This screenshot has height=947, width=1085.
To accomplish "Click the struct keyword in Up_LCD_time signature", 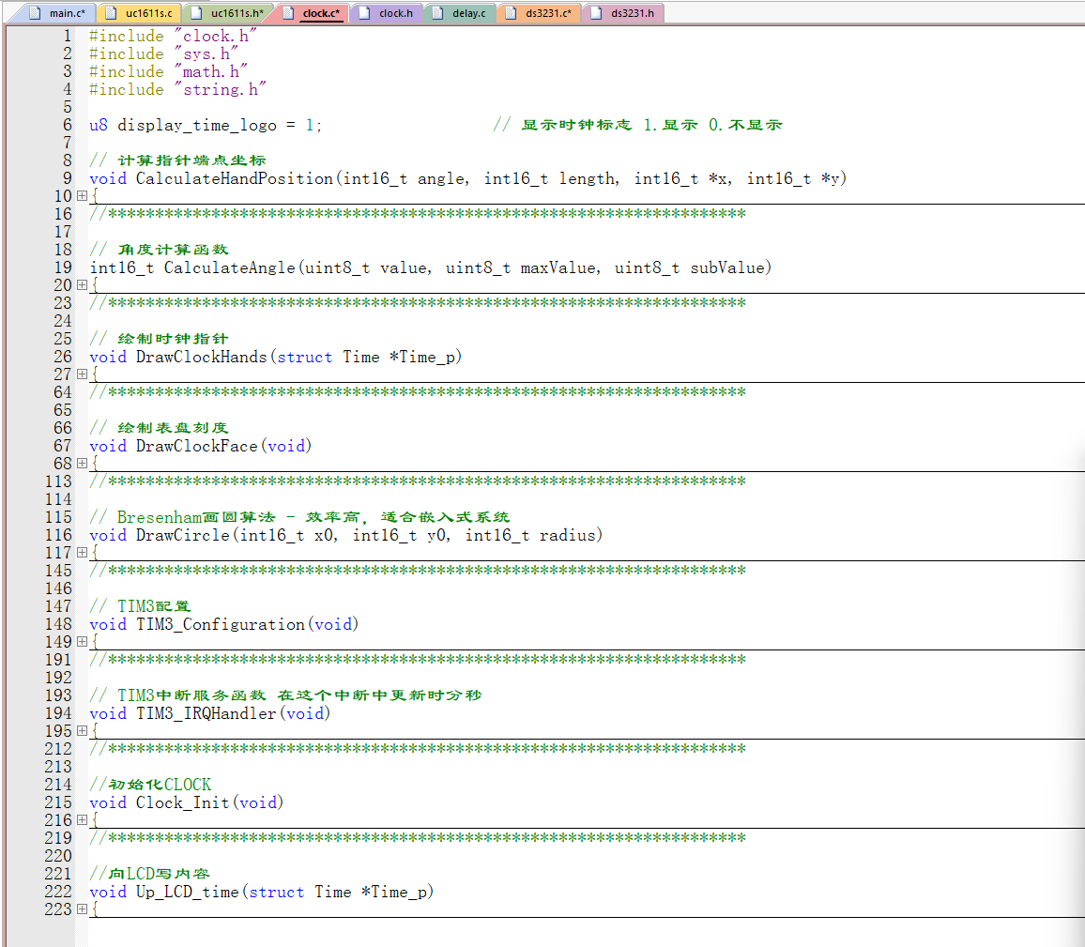I will (277, 892).
